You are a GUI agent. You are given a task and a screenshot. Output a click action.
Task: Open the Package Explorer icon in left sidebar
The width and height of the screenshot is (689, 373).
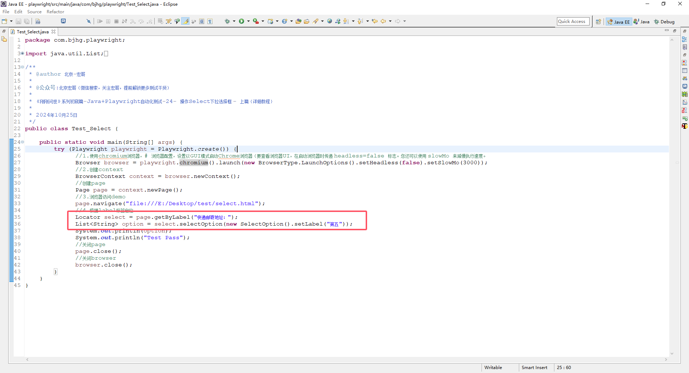4,39
